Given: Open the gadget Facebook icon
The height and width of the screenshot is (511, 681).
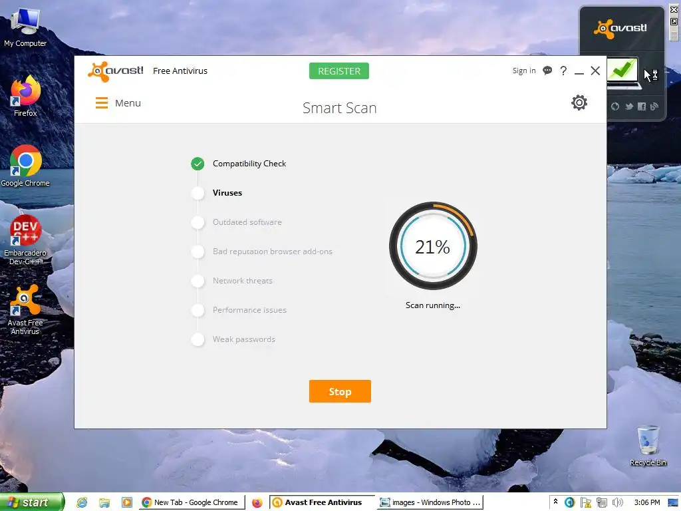Looking at the screenshot, I should (x=642, y=106).
